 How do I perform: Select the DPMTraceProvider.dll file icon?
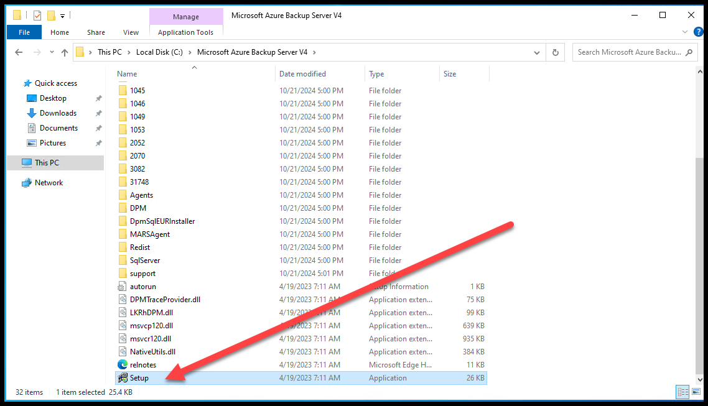[123, 300]
